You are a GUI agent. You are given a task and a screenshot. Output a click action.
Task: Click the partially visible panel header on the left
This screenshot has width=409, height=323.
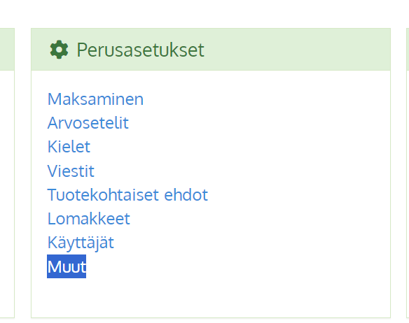click(x=7, y=49)
